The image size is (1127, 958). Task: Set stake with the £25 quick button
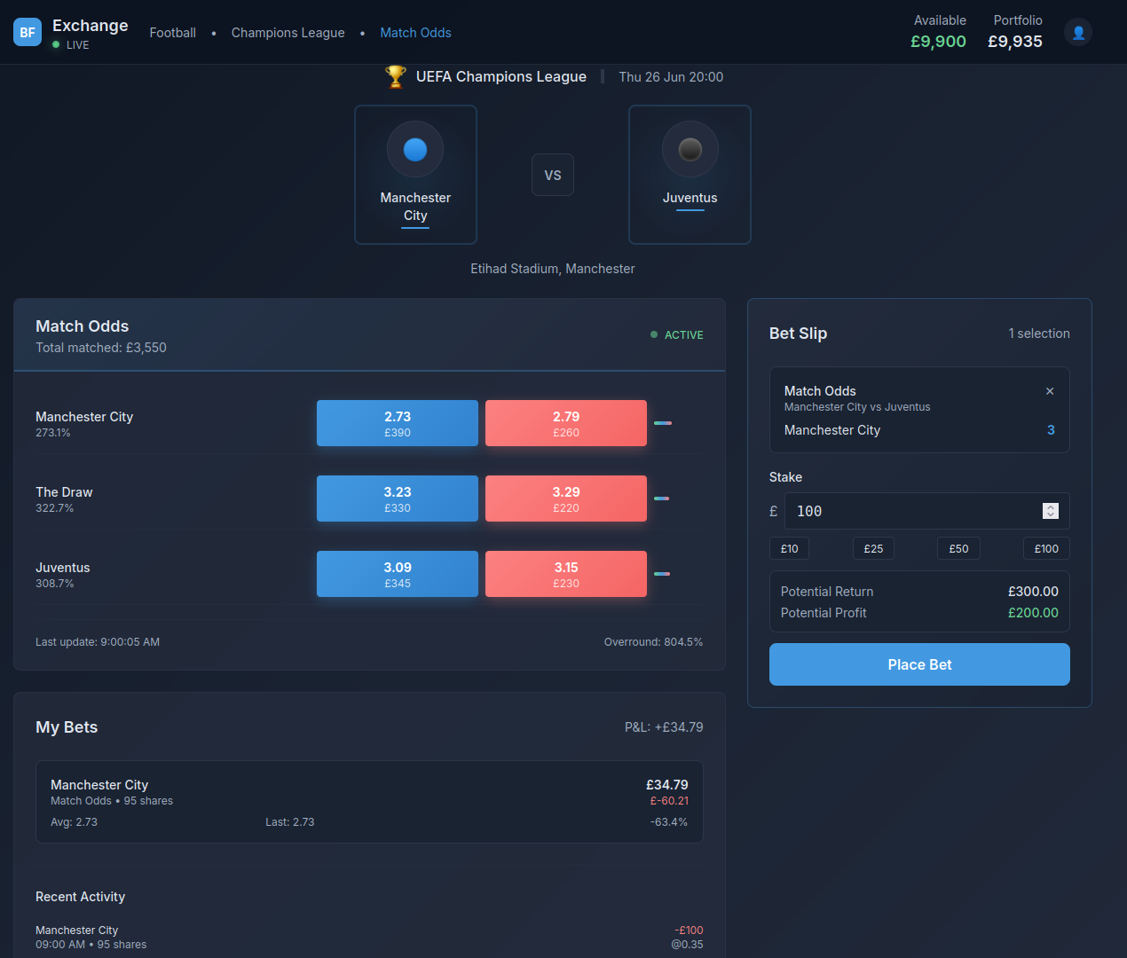coord(873,549)
